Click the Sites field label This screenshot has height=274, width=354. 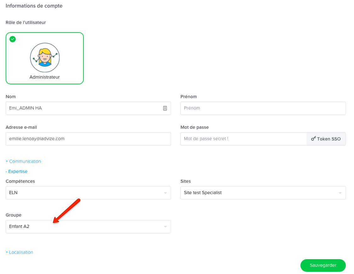[x=186, y=181]
